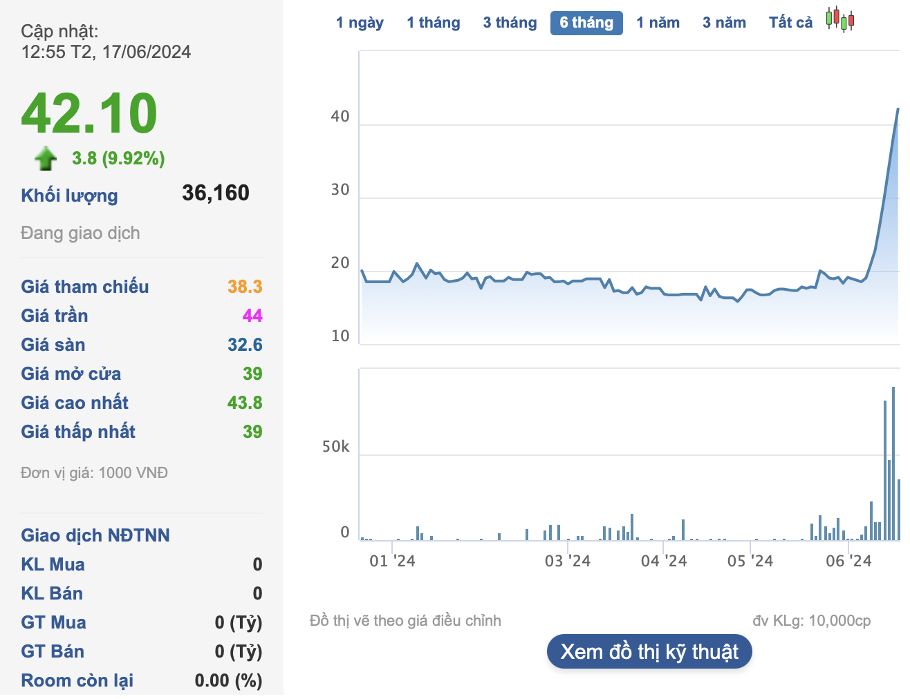Screen dimensions: 910x699
Task: Click the 01 '24 axis label
Action: (392, 561)
